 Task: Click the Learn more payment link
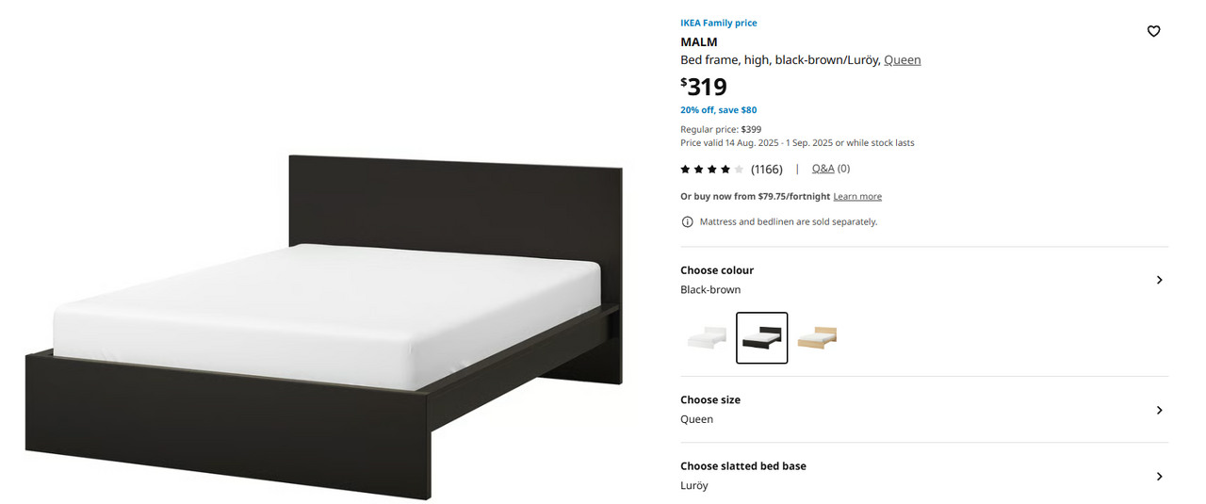[x=857, y=197]
